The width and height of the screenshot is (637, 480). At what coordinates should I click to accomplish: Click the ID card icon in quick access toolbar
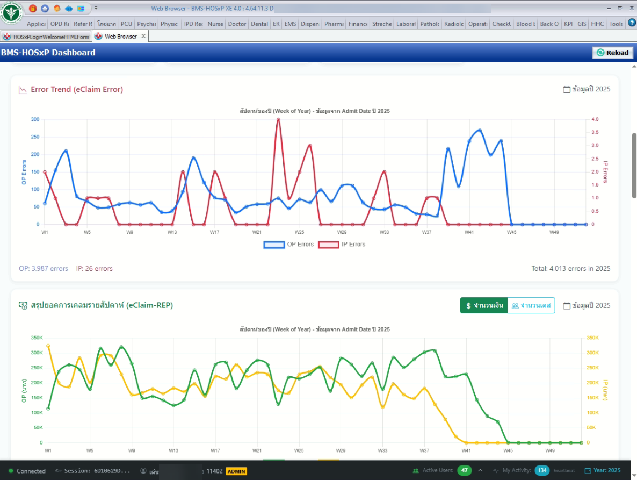[81, 9]
